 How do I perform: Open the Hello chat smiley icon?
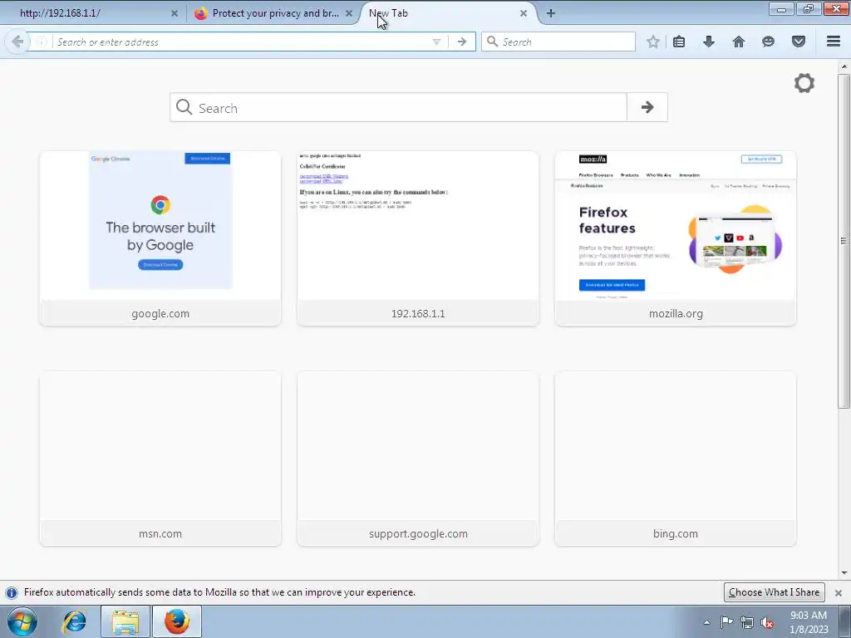tap(768, 42)
